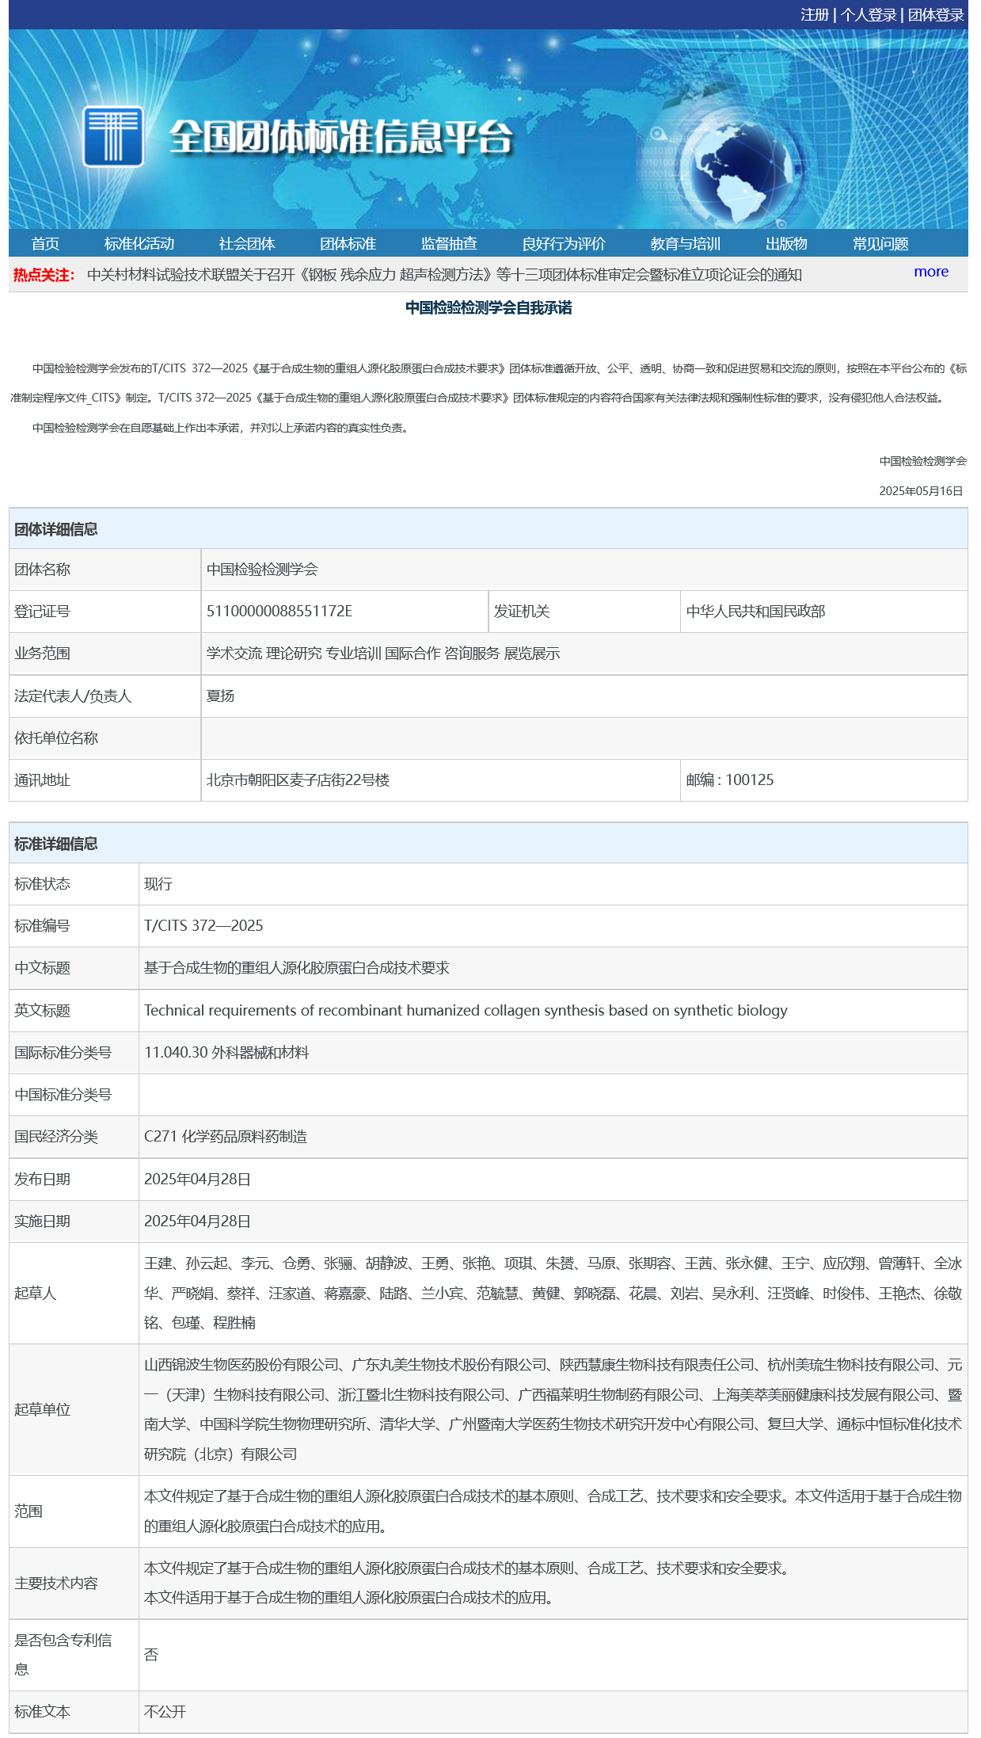This screenshot has height=1738, width=981.
Task: Click the 个人登录 link
Action: [x=868, y=15]
